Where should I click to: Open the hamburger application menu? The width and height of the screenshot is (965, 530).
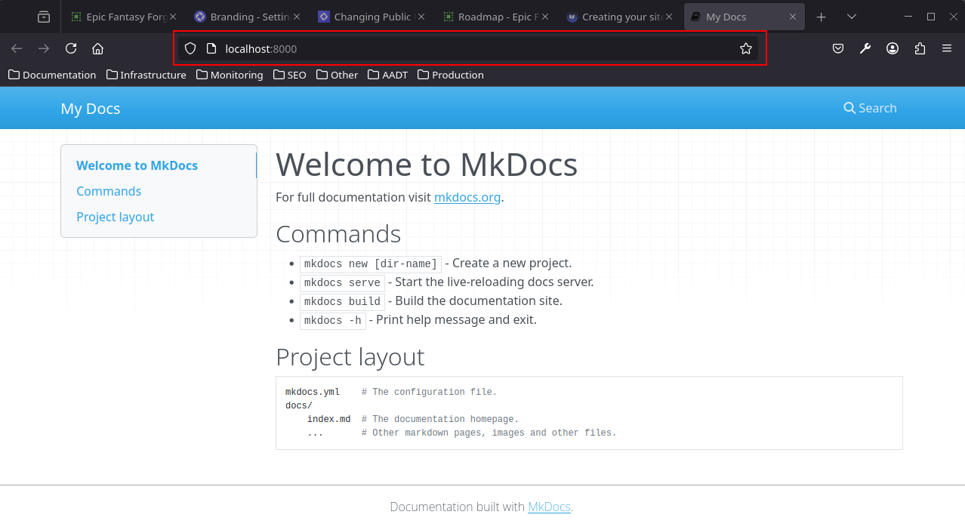click(x=947, y=48)
